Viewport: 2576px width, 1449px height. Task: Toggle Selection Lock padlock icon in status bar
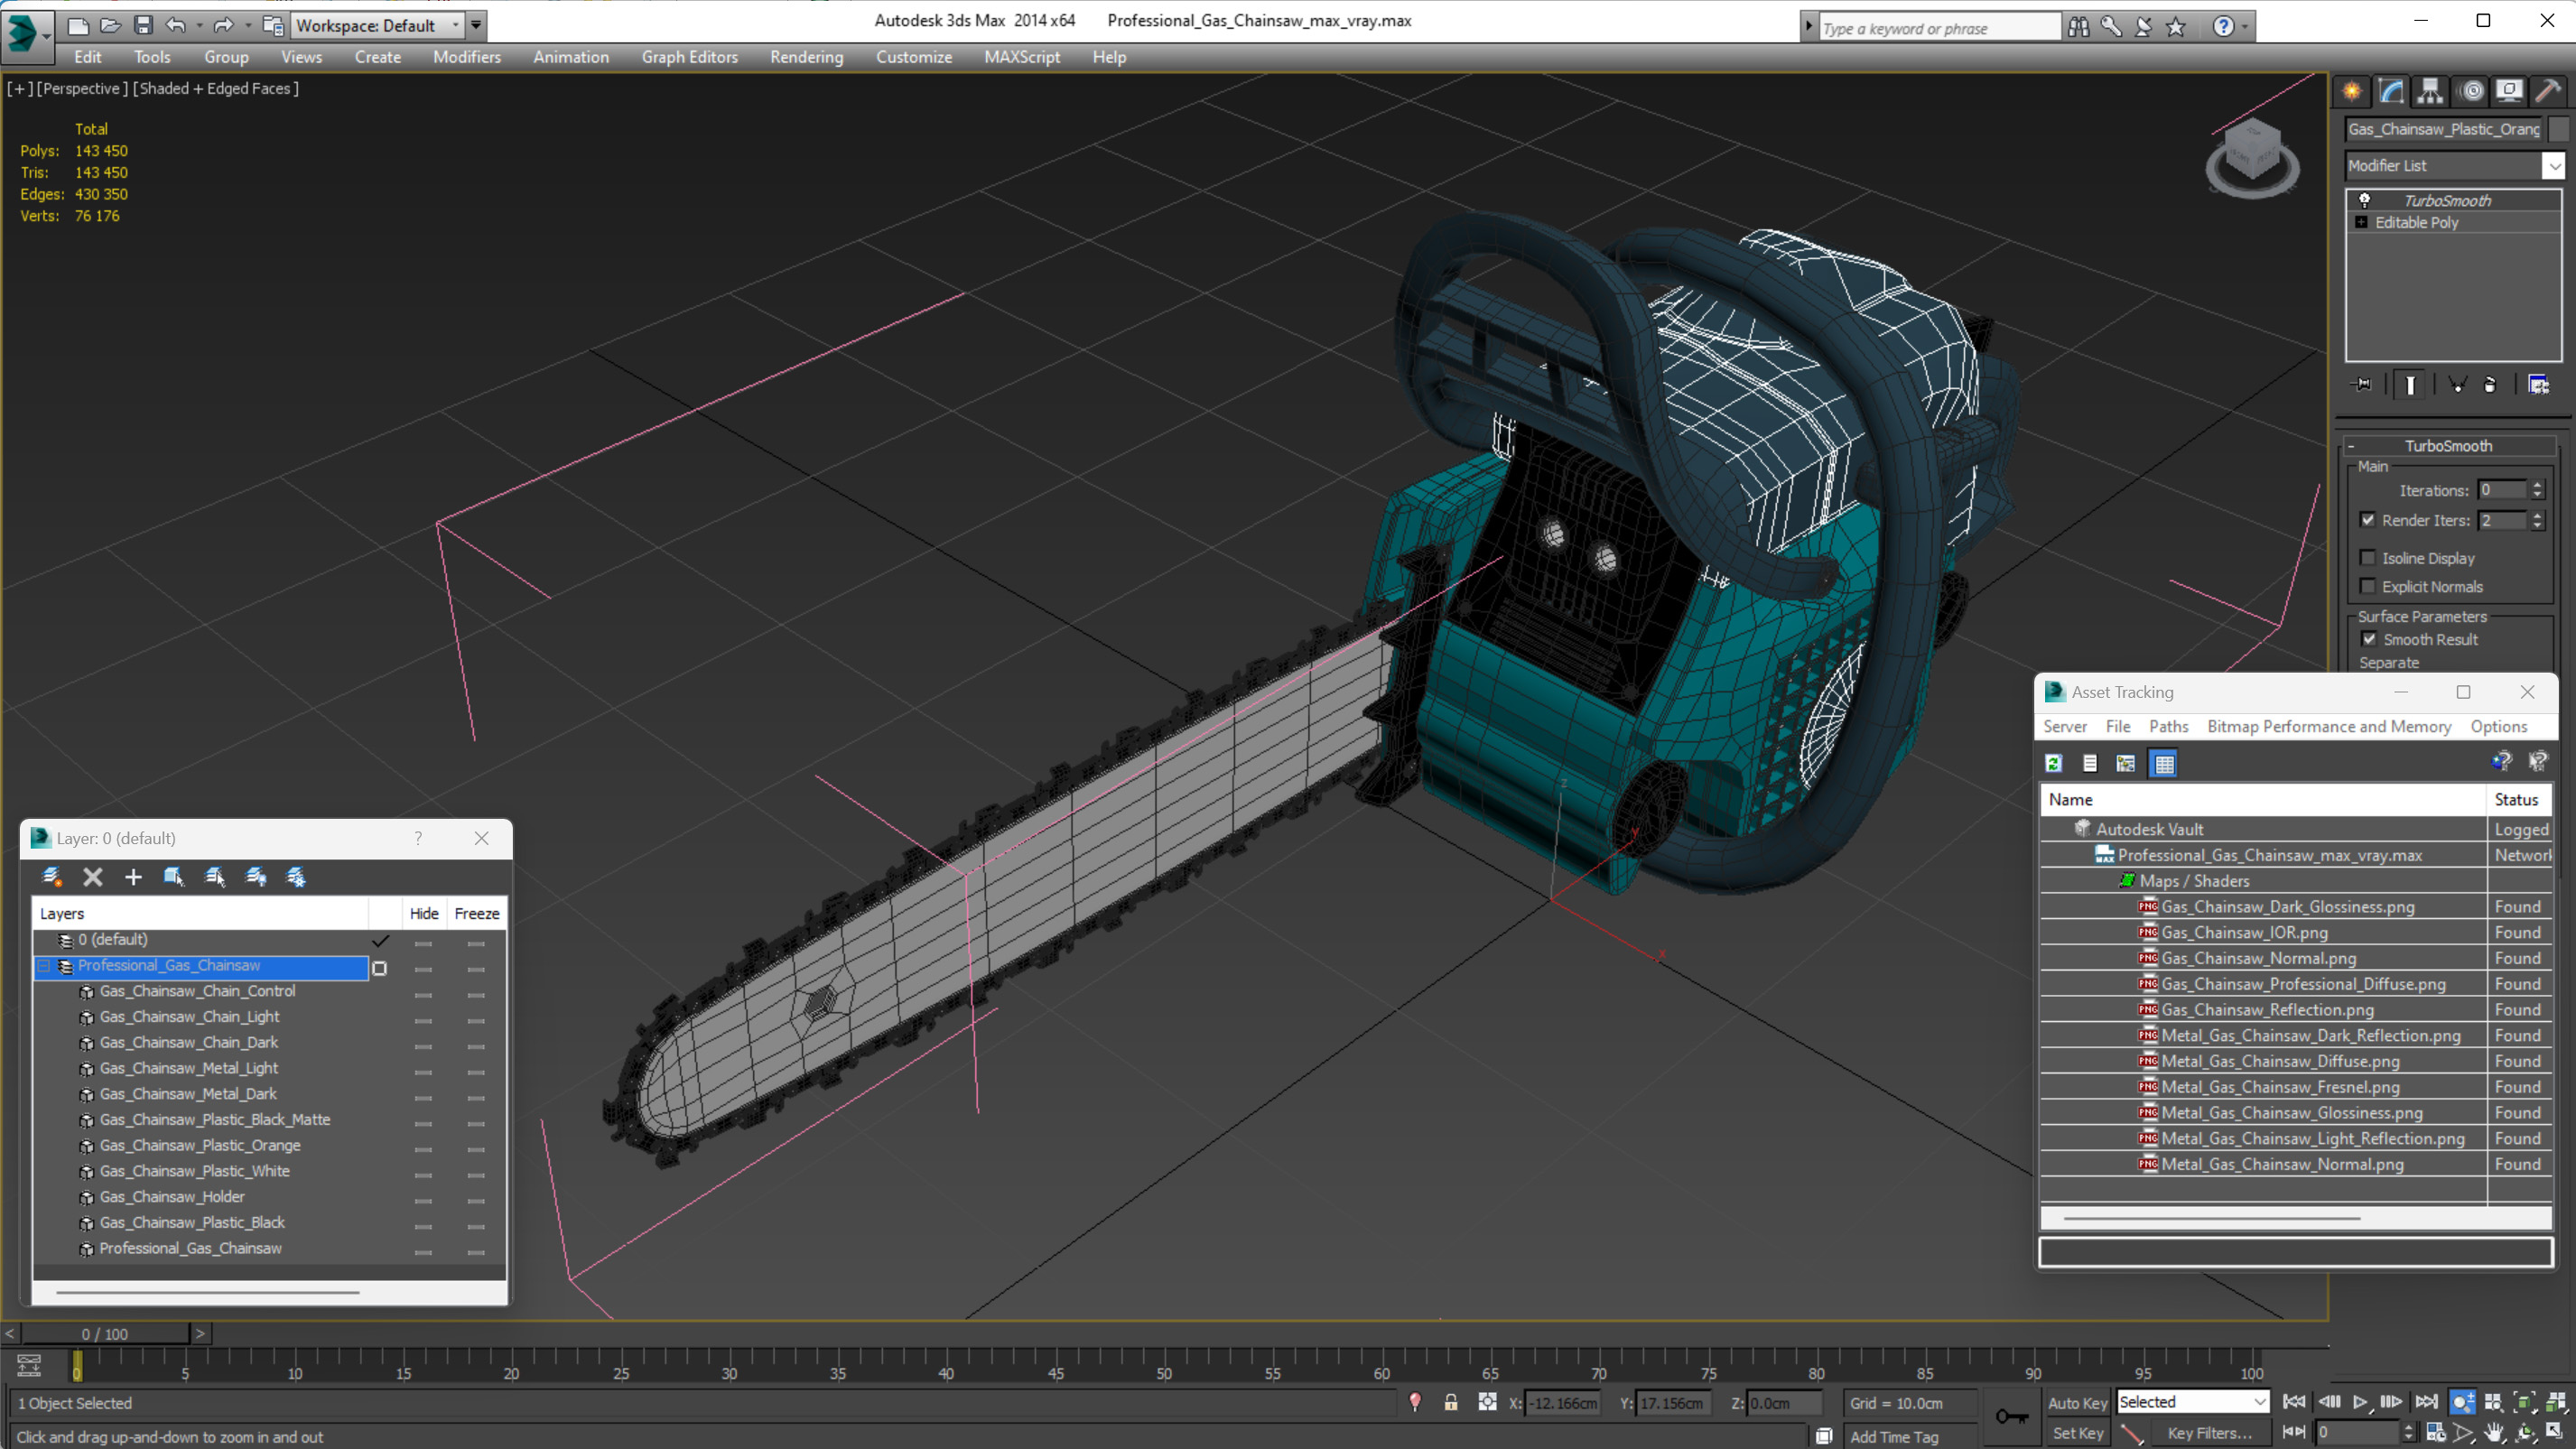pyautogui.click(x=1451, y=1402)
